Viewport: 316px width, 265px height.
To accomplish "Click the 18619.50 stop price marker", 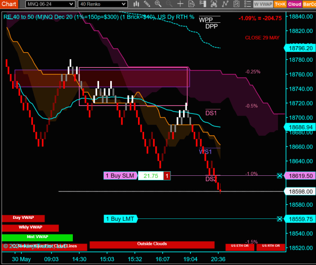I will click(x=300, y=176).
